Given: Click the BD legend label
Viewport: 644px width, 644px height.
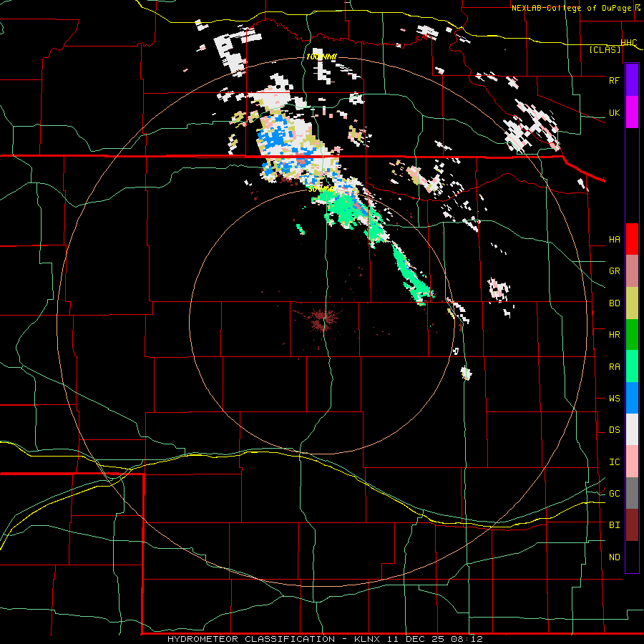Looking at the screenshot, I should pyautogui.click(x=614, y=303).
